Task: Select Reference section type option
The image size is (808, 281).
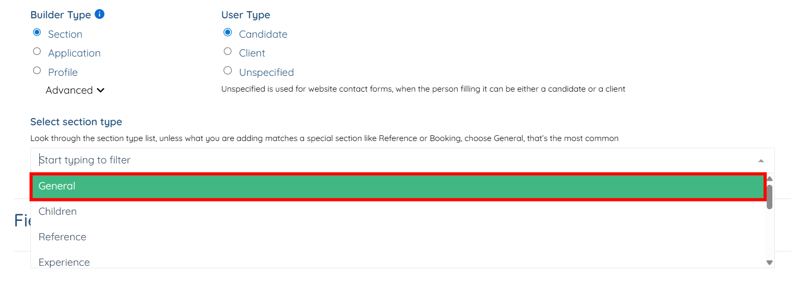Action: (x=63, y=237)
